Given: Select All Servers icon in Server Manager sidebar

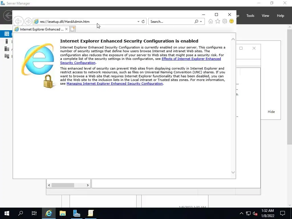Looking at the screenshot, I should click(7, 49).
